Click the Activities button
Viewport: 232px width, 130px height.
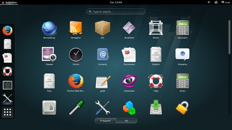[x=9, y=2]
